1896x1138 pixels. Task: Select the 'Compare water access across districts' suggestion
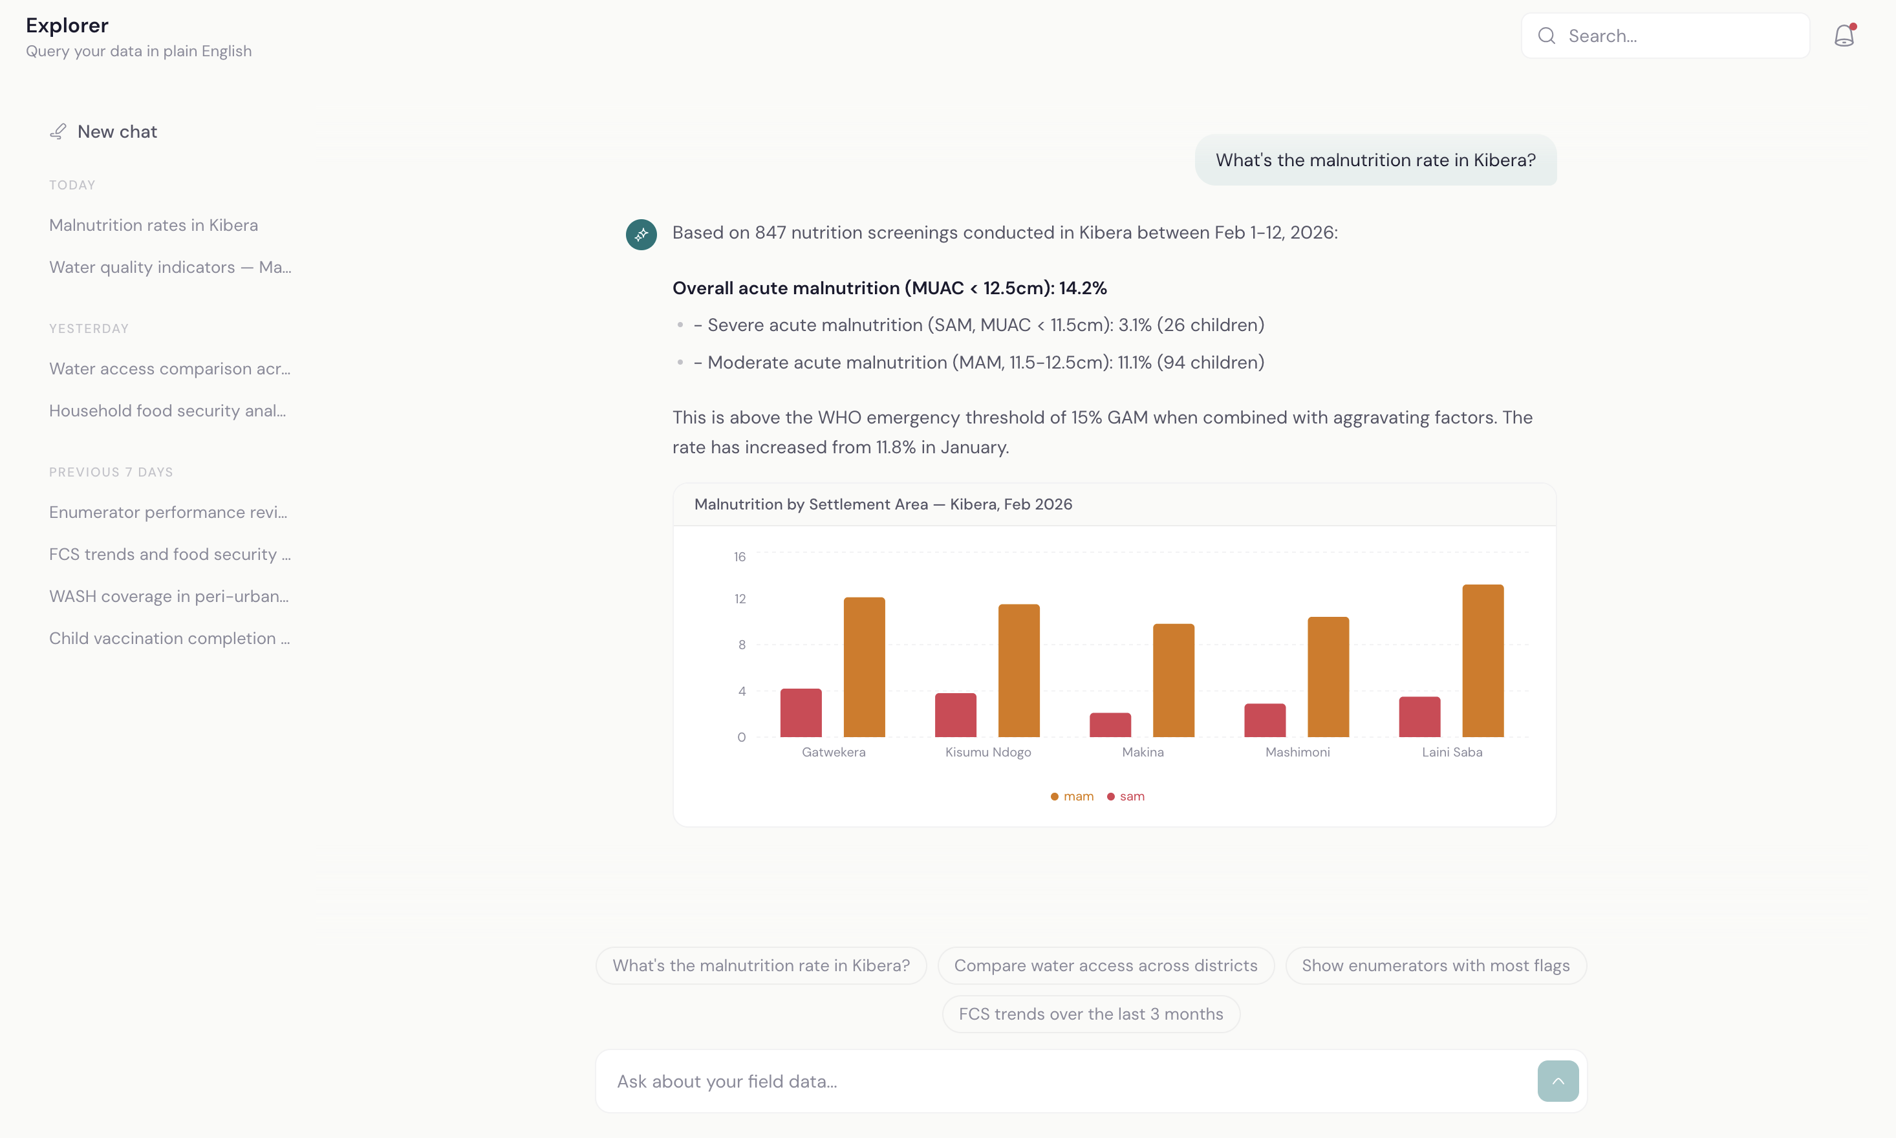(1106, 965)
